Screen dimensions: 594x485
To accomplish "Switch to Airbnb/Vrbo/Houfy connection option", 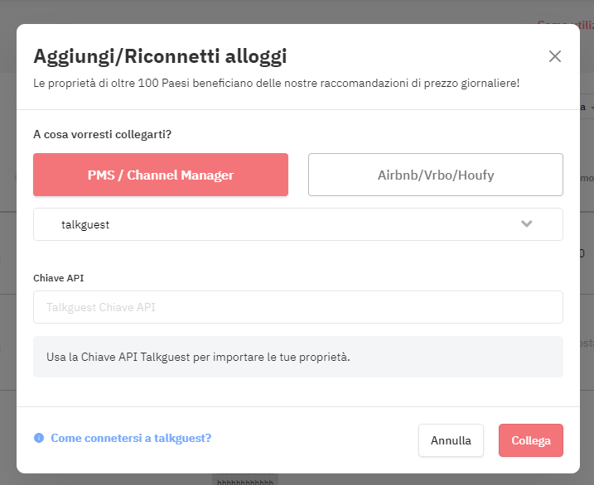I will click(435, 175).
